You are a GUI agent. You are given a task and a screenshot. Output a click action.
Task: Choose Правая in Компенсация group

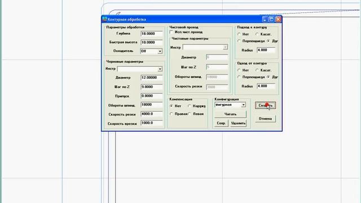tap(171, 114)
